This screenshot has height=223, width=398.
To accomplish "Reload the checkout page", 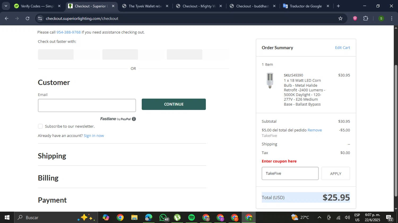I will tap(28, 19).
